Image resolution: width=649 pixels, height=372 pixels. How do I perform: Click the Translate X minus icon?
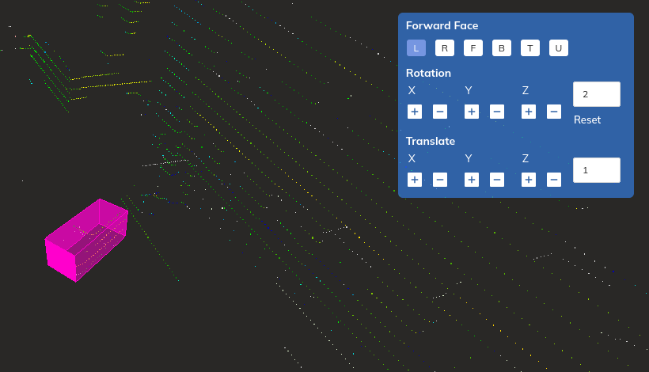(x=440, y=180)
